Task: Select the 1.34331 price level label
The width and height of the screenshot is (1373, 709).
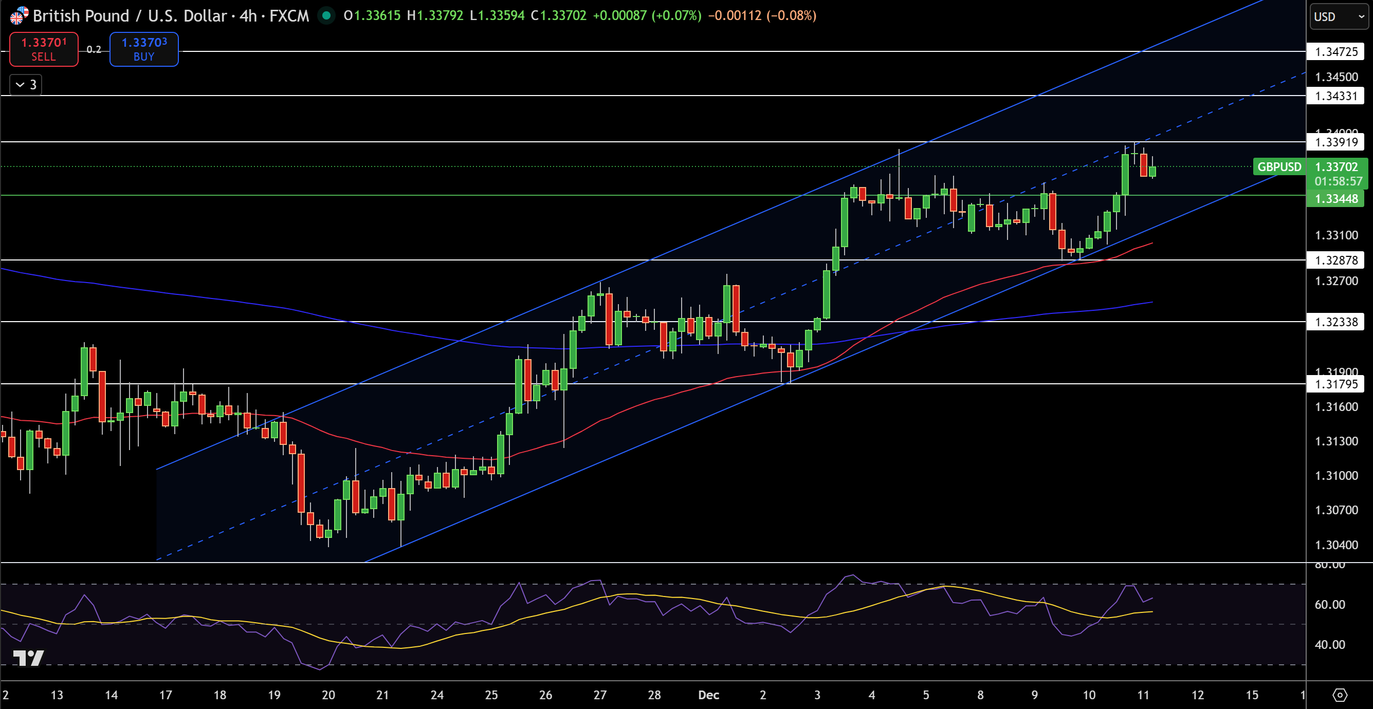Action: [x=1335, y=96]
